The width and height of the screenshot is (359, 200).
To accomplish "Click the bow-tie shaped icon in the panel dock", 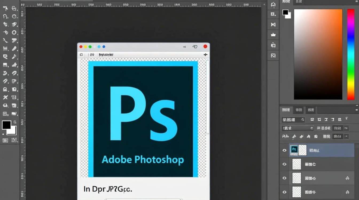I will pos(273,25).
